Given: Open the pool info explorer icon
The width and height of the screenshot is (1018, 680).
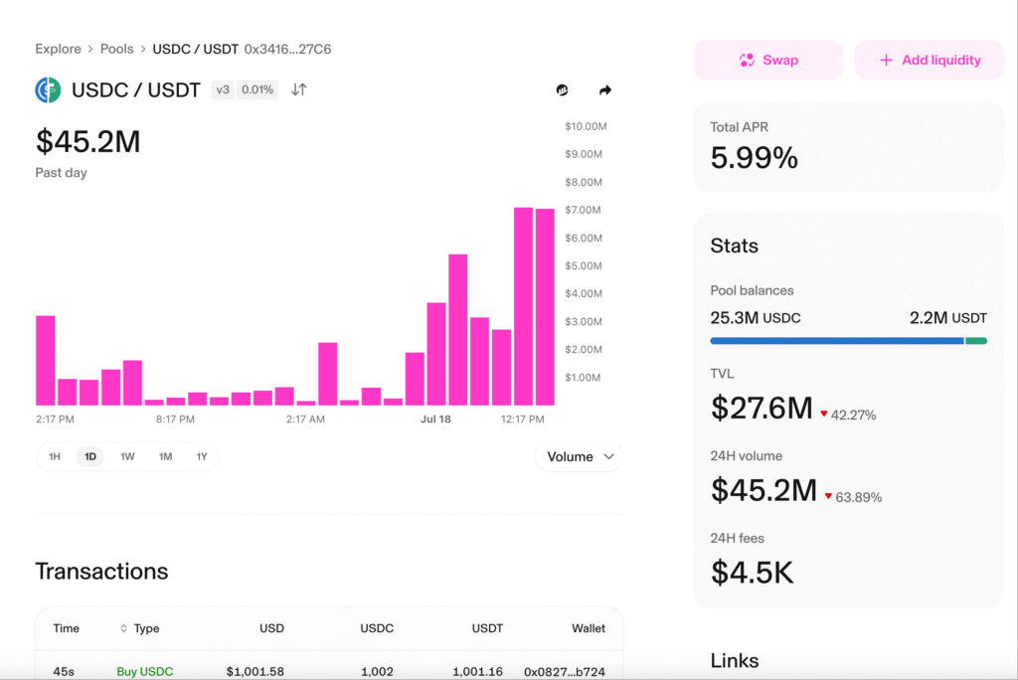Looking at the screenshot, I should point(563,89).
